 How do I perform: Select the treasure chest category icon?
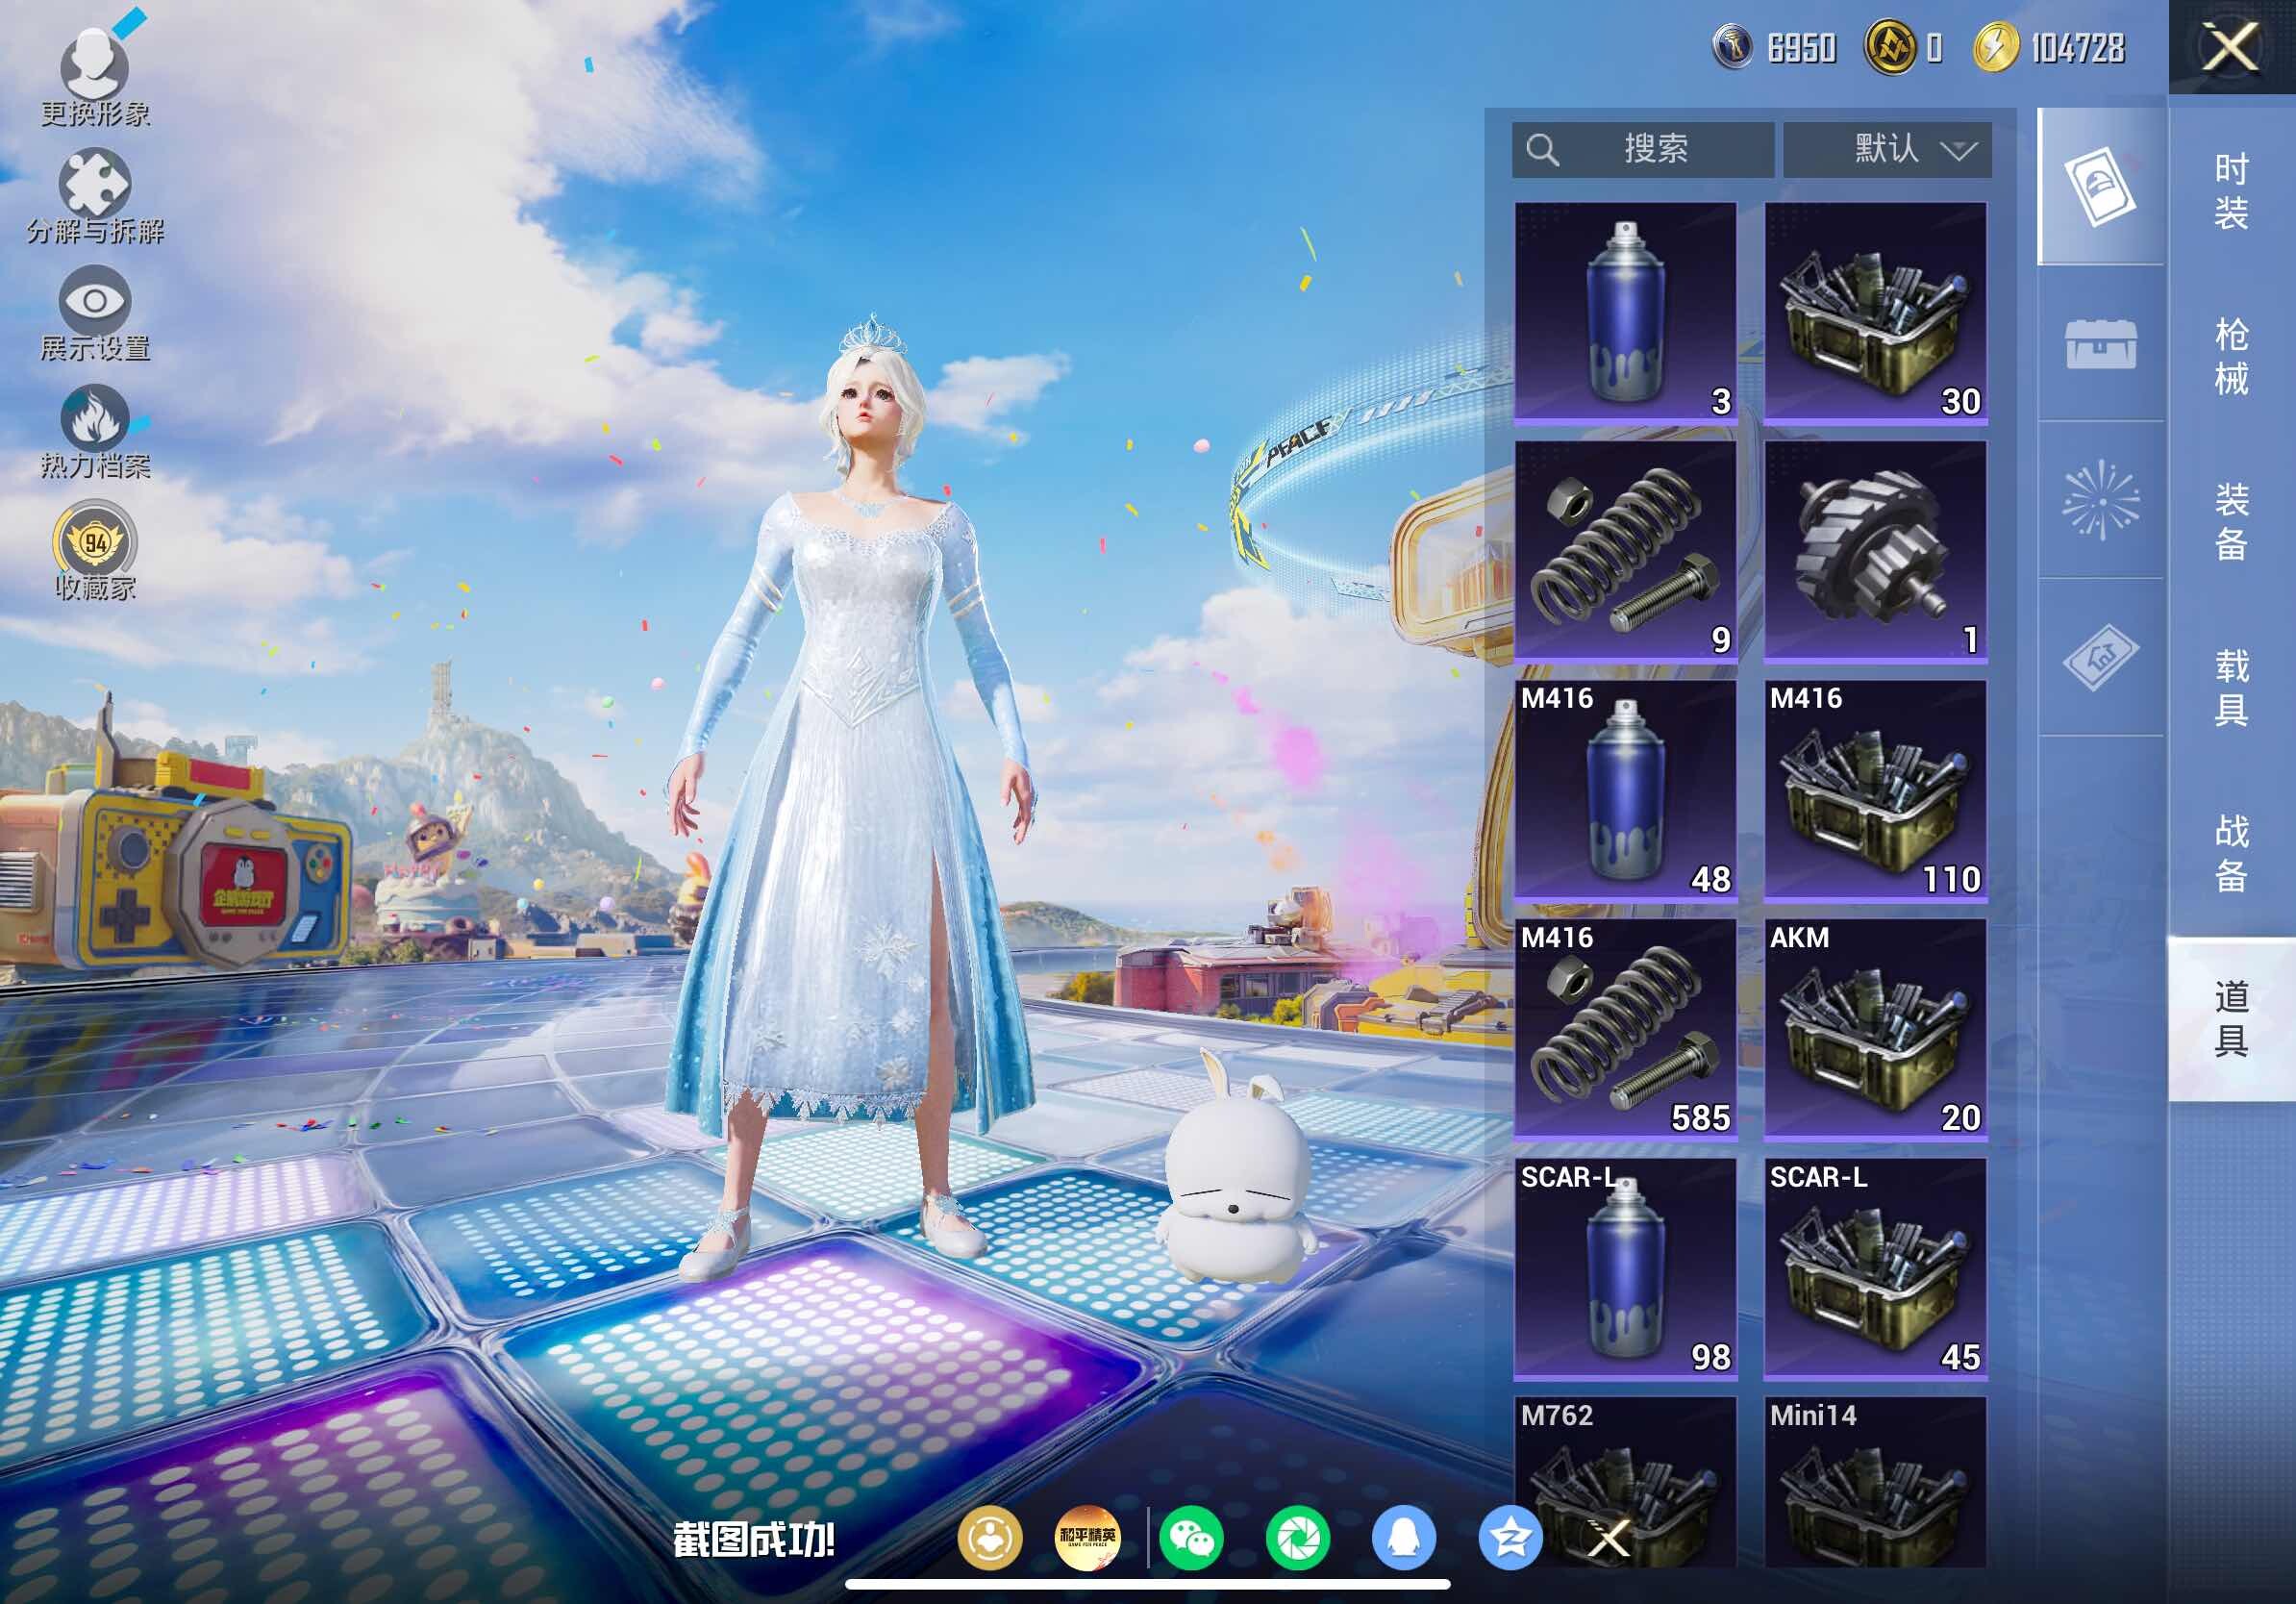[x=2101, y=344]
